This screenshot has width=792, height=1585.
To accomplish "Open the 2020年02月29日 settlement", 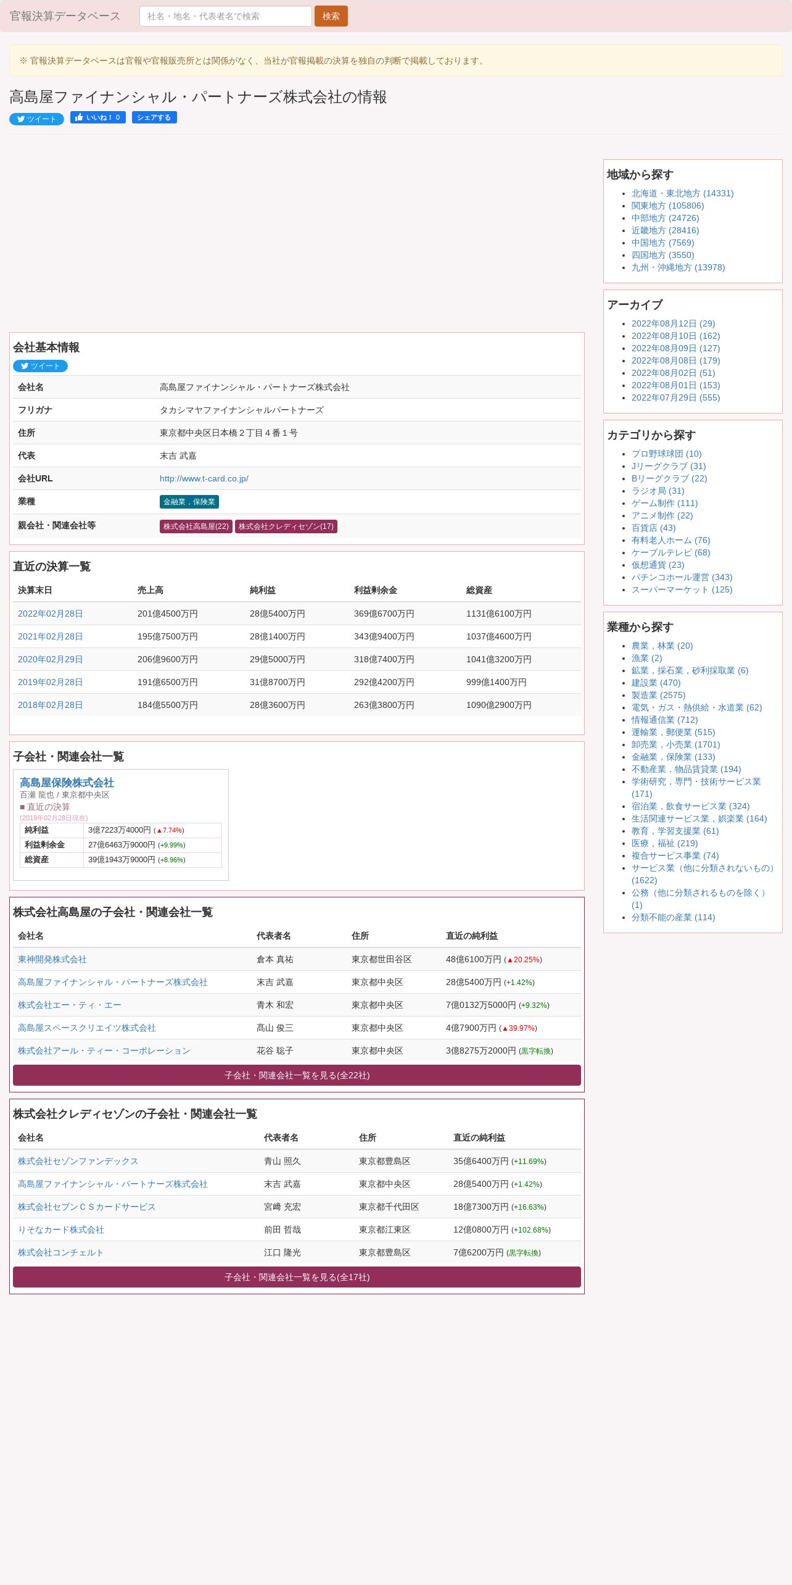I will click(50, 659).
